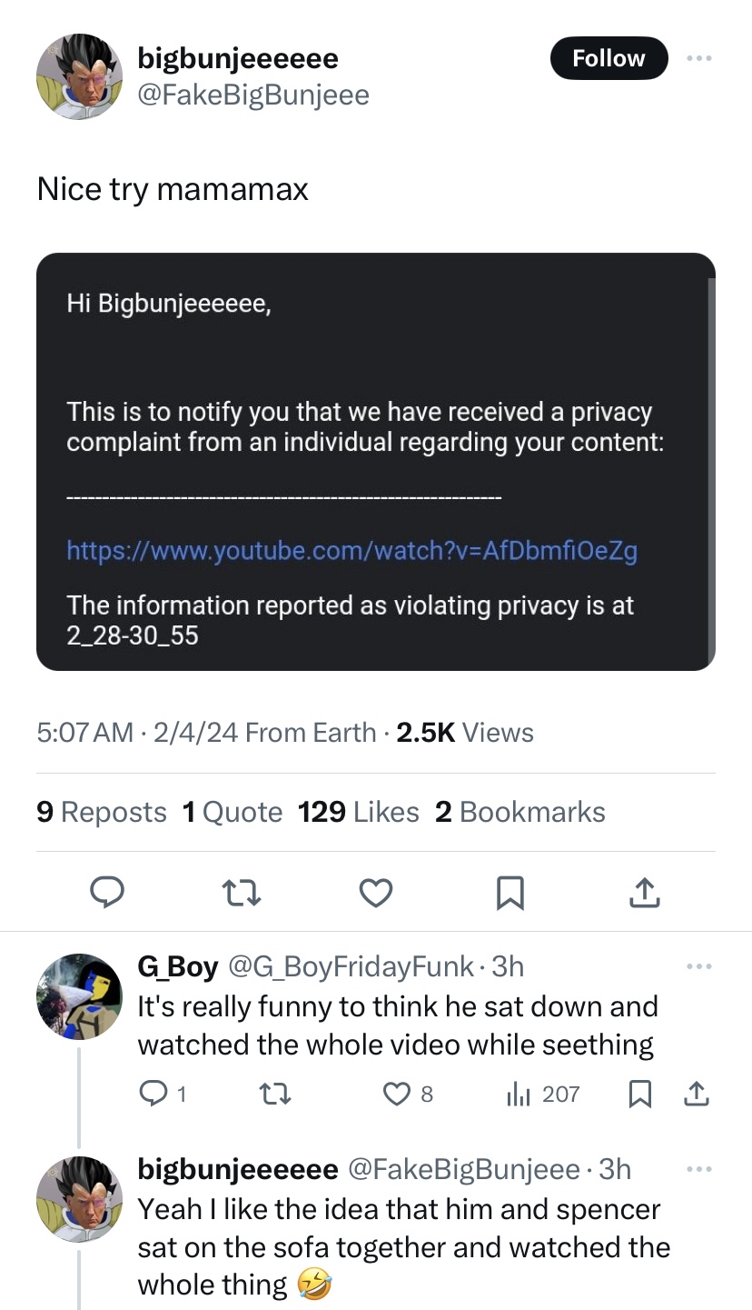Open more options on bigbunjeeeeee's reply

coord(698,1169)
